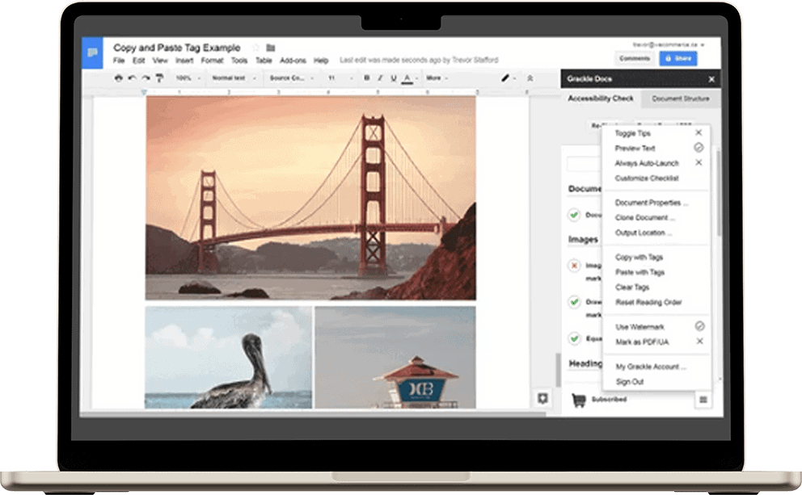Click the green check under Document section
The height and width of the screenshot is (495, 802).
pyautogui.click(x=574, y=215)
